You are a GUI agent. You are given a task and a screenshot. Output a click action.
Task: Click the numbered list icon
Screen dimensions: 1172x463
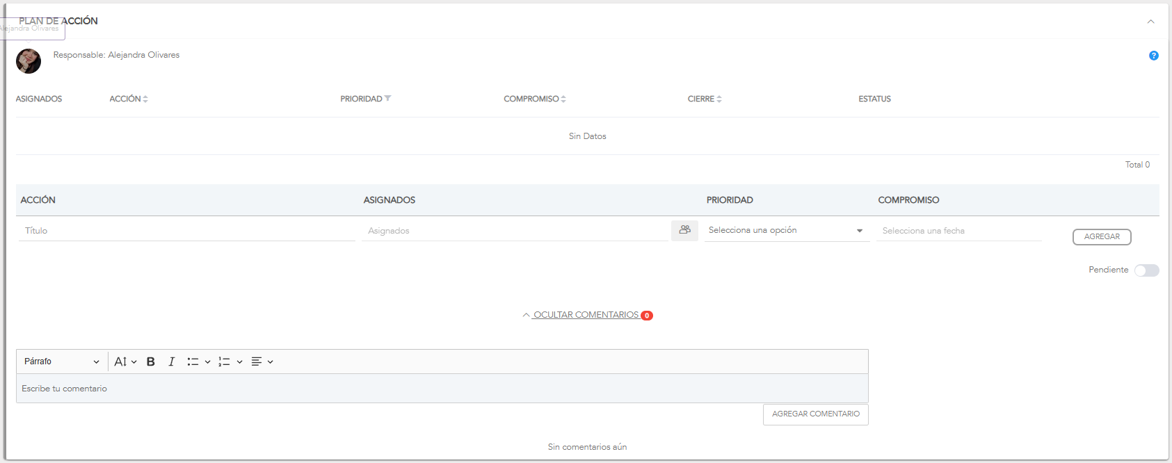click(x=224, y=362)
